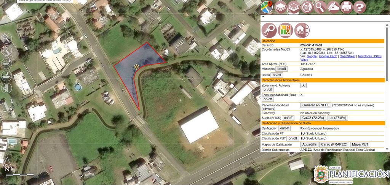Click the flood house icon
Viewport: 390px width, 185px height.
[x=302, y=30]
